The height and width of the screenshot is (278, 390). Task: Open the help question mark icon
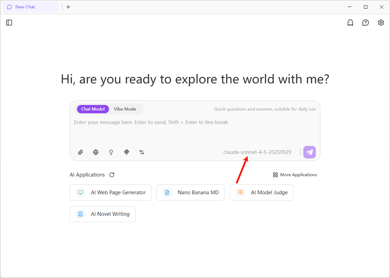[x=365, y=23]
